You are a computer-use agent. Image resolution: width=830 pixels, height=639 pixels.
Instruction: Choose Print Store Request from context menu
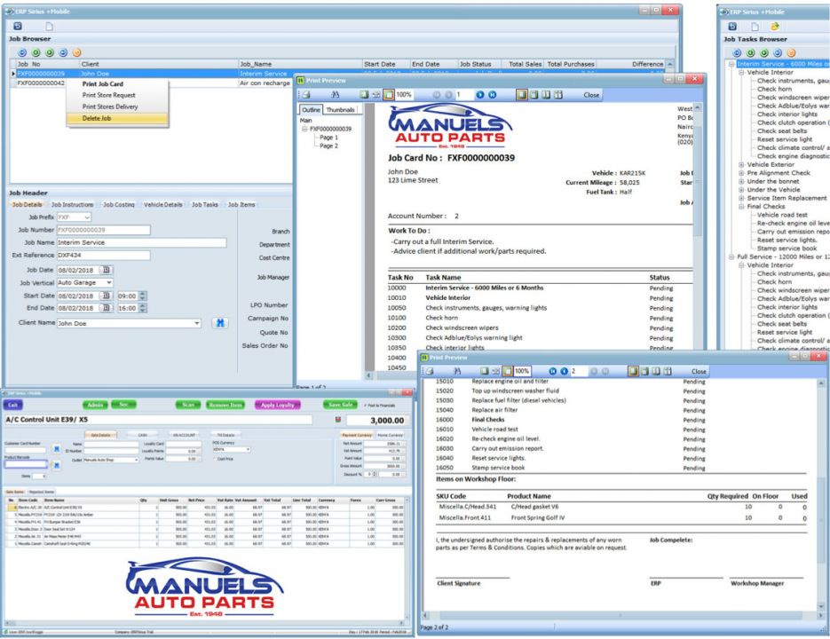(108, 95)
